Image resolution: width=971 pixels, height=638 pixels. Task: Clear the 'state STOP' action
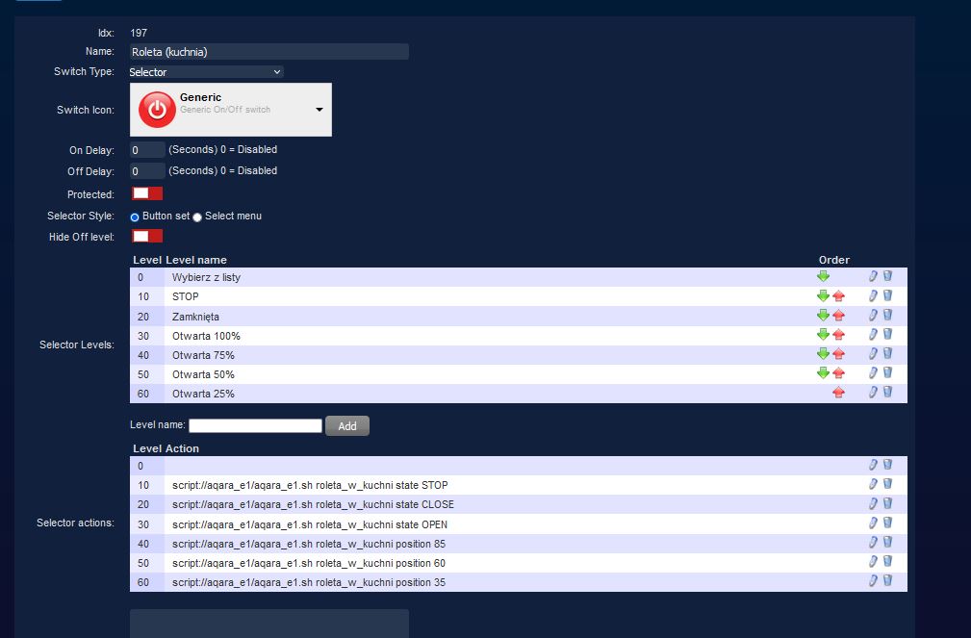point(887,484)
